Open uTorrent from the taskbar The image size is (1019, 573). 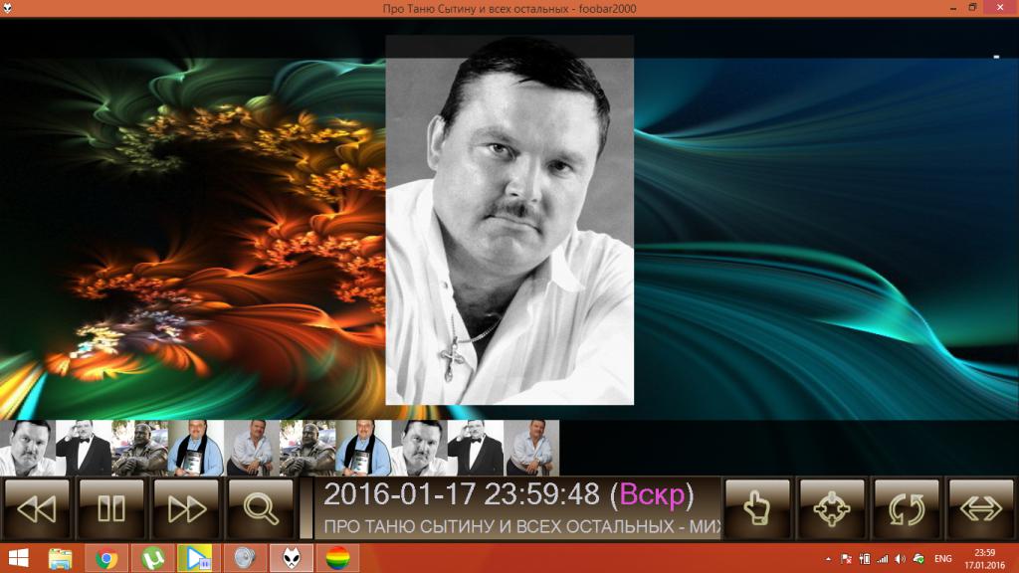[152, 558]
